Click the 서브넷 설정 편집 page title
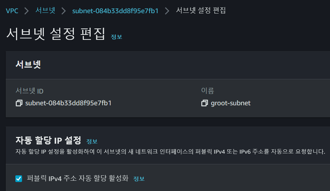Viewport: 330px width, 191px height. [x=56, y=34]
